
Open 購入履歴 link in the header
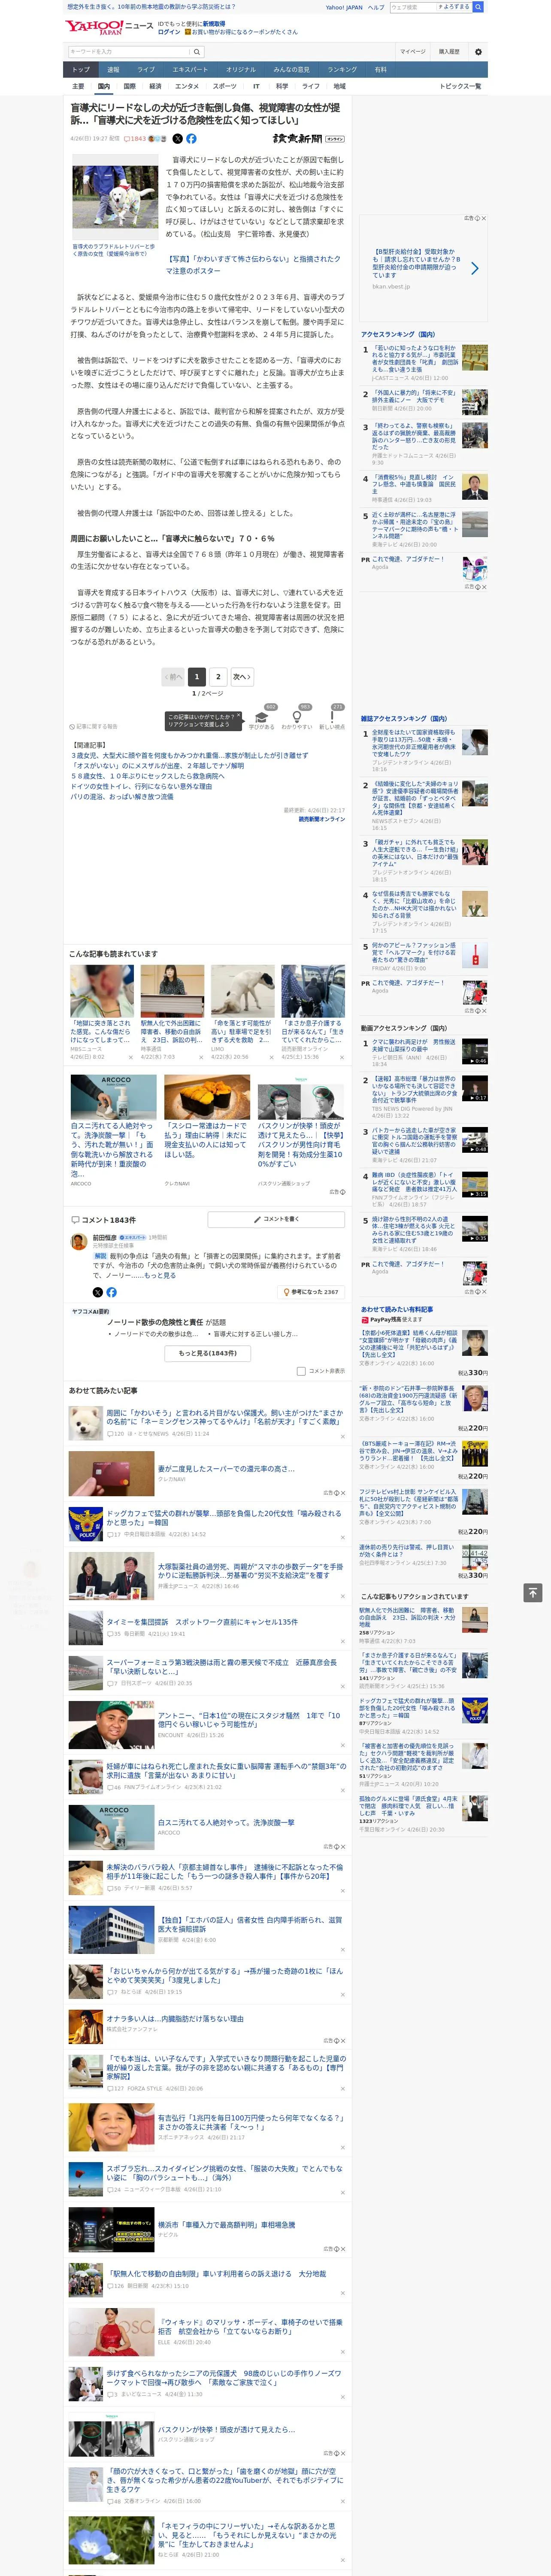[449, 52]
